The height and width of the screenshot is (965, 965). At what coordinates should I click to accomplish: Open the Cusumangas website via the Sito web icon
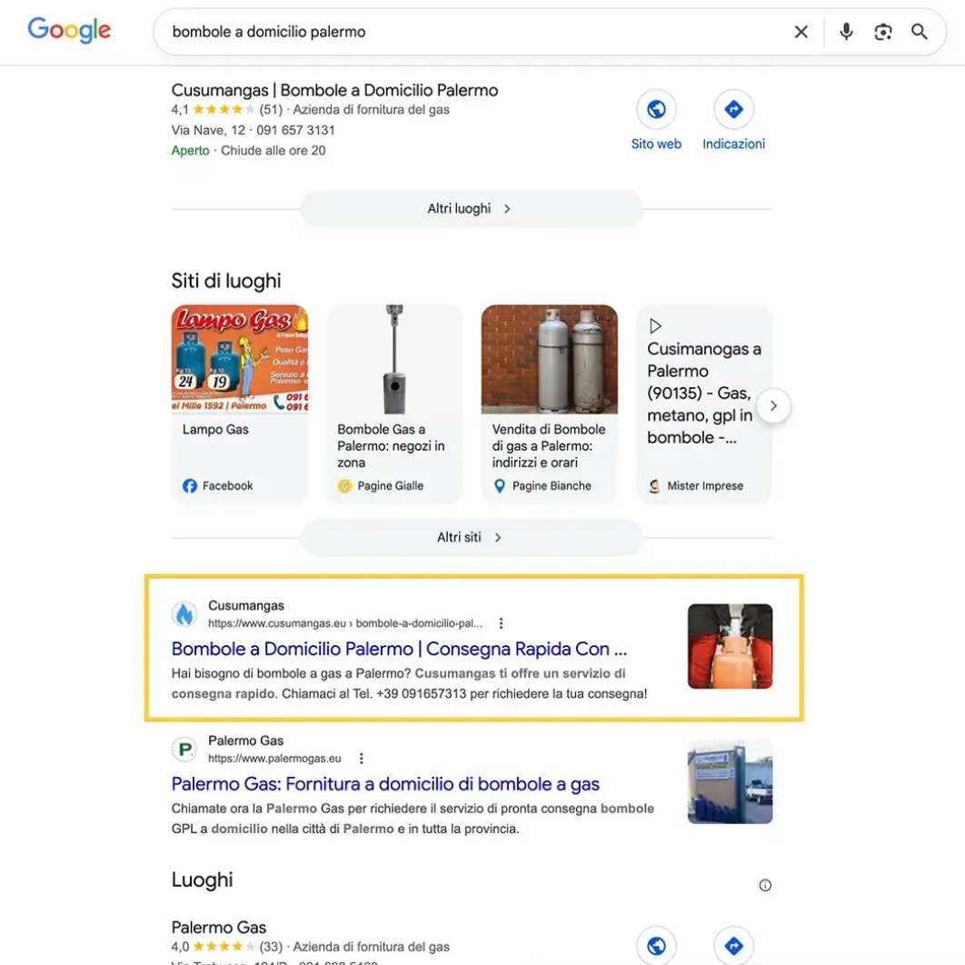pyautogui.click(x=656, y=108)
